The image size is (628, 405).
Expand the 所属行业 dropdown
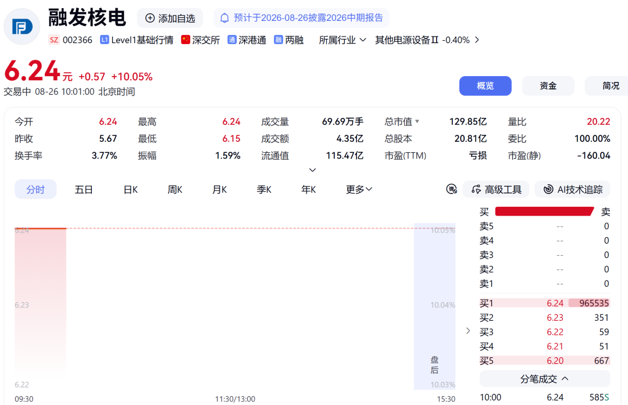click(342, 40)
